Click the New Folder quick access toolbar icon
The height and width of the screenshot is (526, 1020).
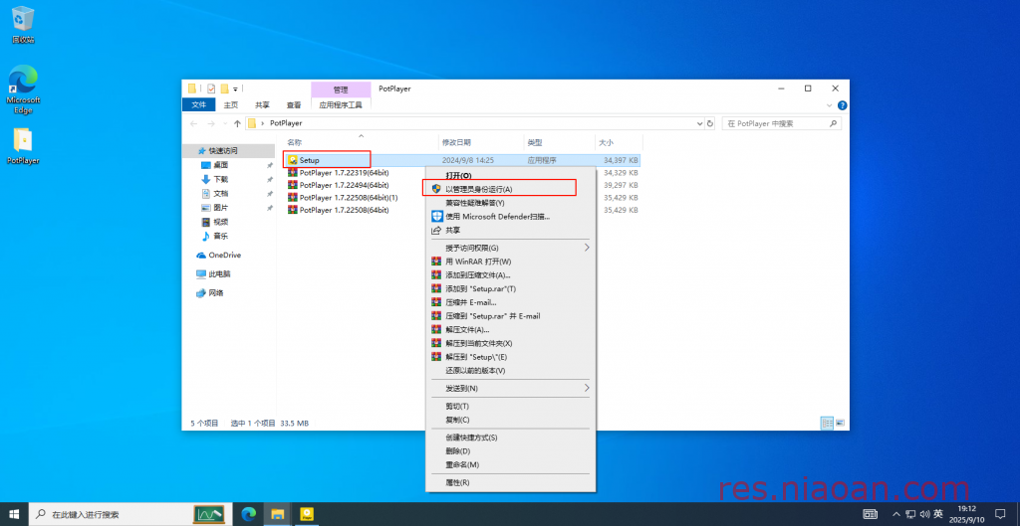[x=224, y=88]
